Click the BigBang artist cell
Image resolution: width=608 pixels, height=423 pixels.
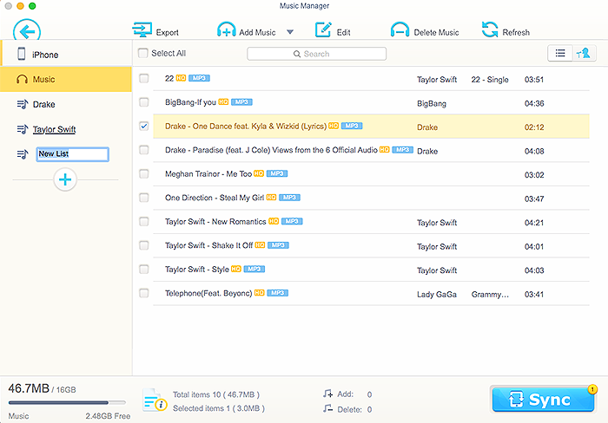tap(432, 104)
